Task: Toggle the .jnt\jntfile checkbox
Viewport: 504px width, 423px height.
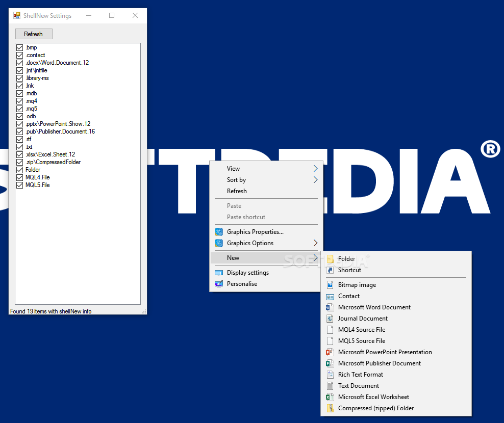Action: point(19,70)
